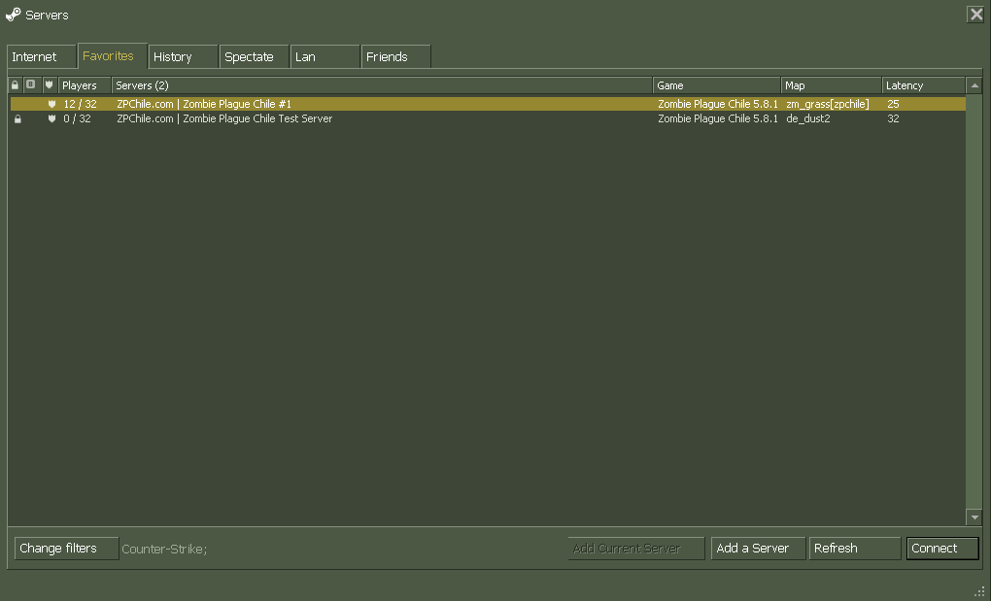This screenshot has width=991, height=601.
Task: Sort list by Game column header
Action: pos(717,85)
